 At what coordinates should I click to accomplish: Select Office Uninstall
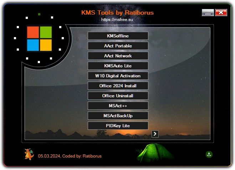[118, 96]
